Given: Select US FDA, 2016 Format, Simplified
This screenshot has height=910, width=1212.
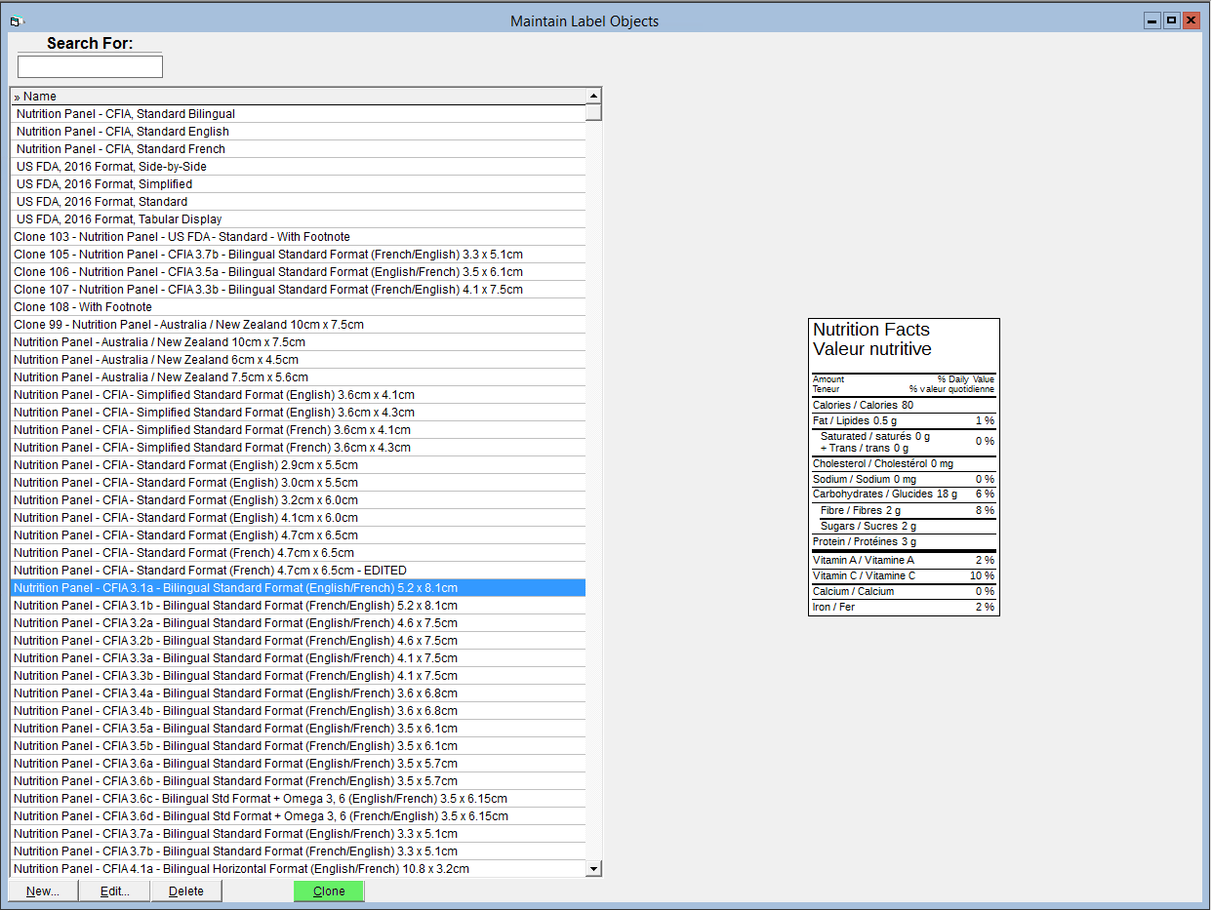Looking at the screenshot, I should pyautogui.click(x=299, y=184).
